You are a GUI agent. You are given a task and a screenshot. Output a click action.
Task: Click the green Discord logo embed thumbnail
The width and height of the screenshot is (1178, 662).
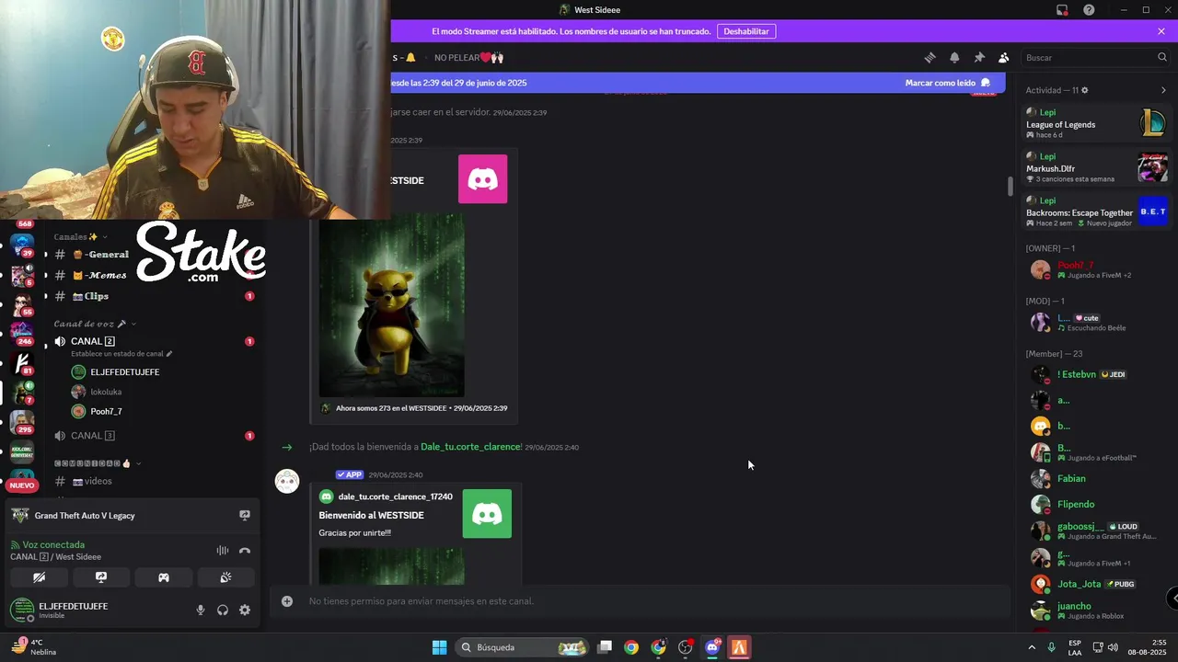tap(487, 514)
